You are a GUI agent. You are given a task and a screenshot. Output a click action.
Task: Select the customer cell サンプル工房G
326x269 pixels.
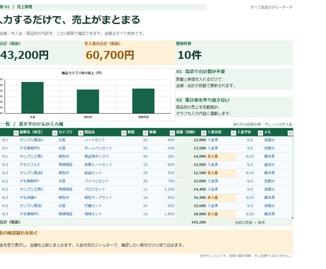coord(31,190)
